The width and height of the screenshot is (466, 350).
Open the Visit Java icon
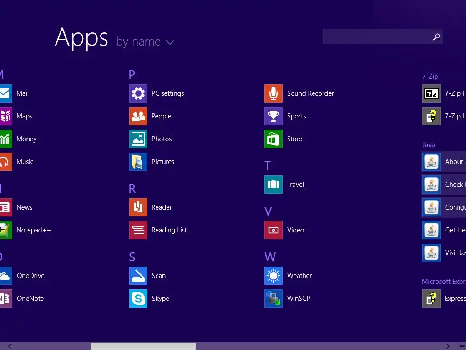(431, 253)
